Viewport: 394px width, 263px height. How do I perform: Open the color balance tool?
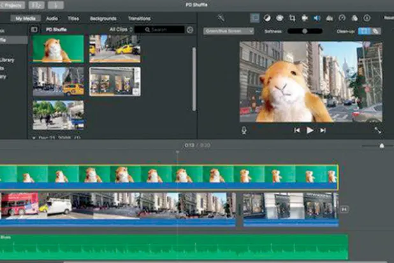click(x=267, y=18)
